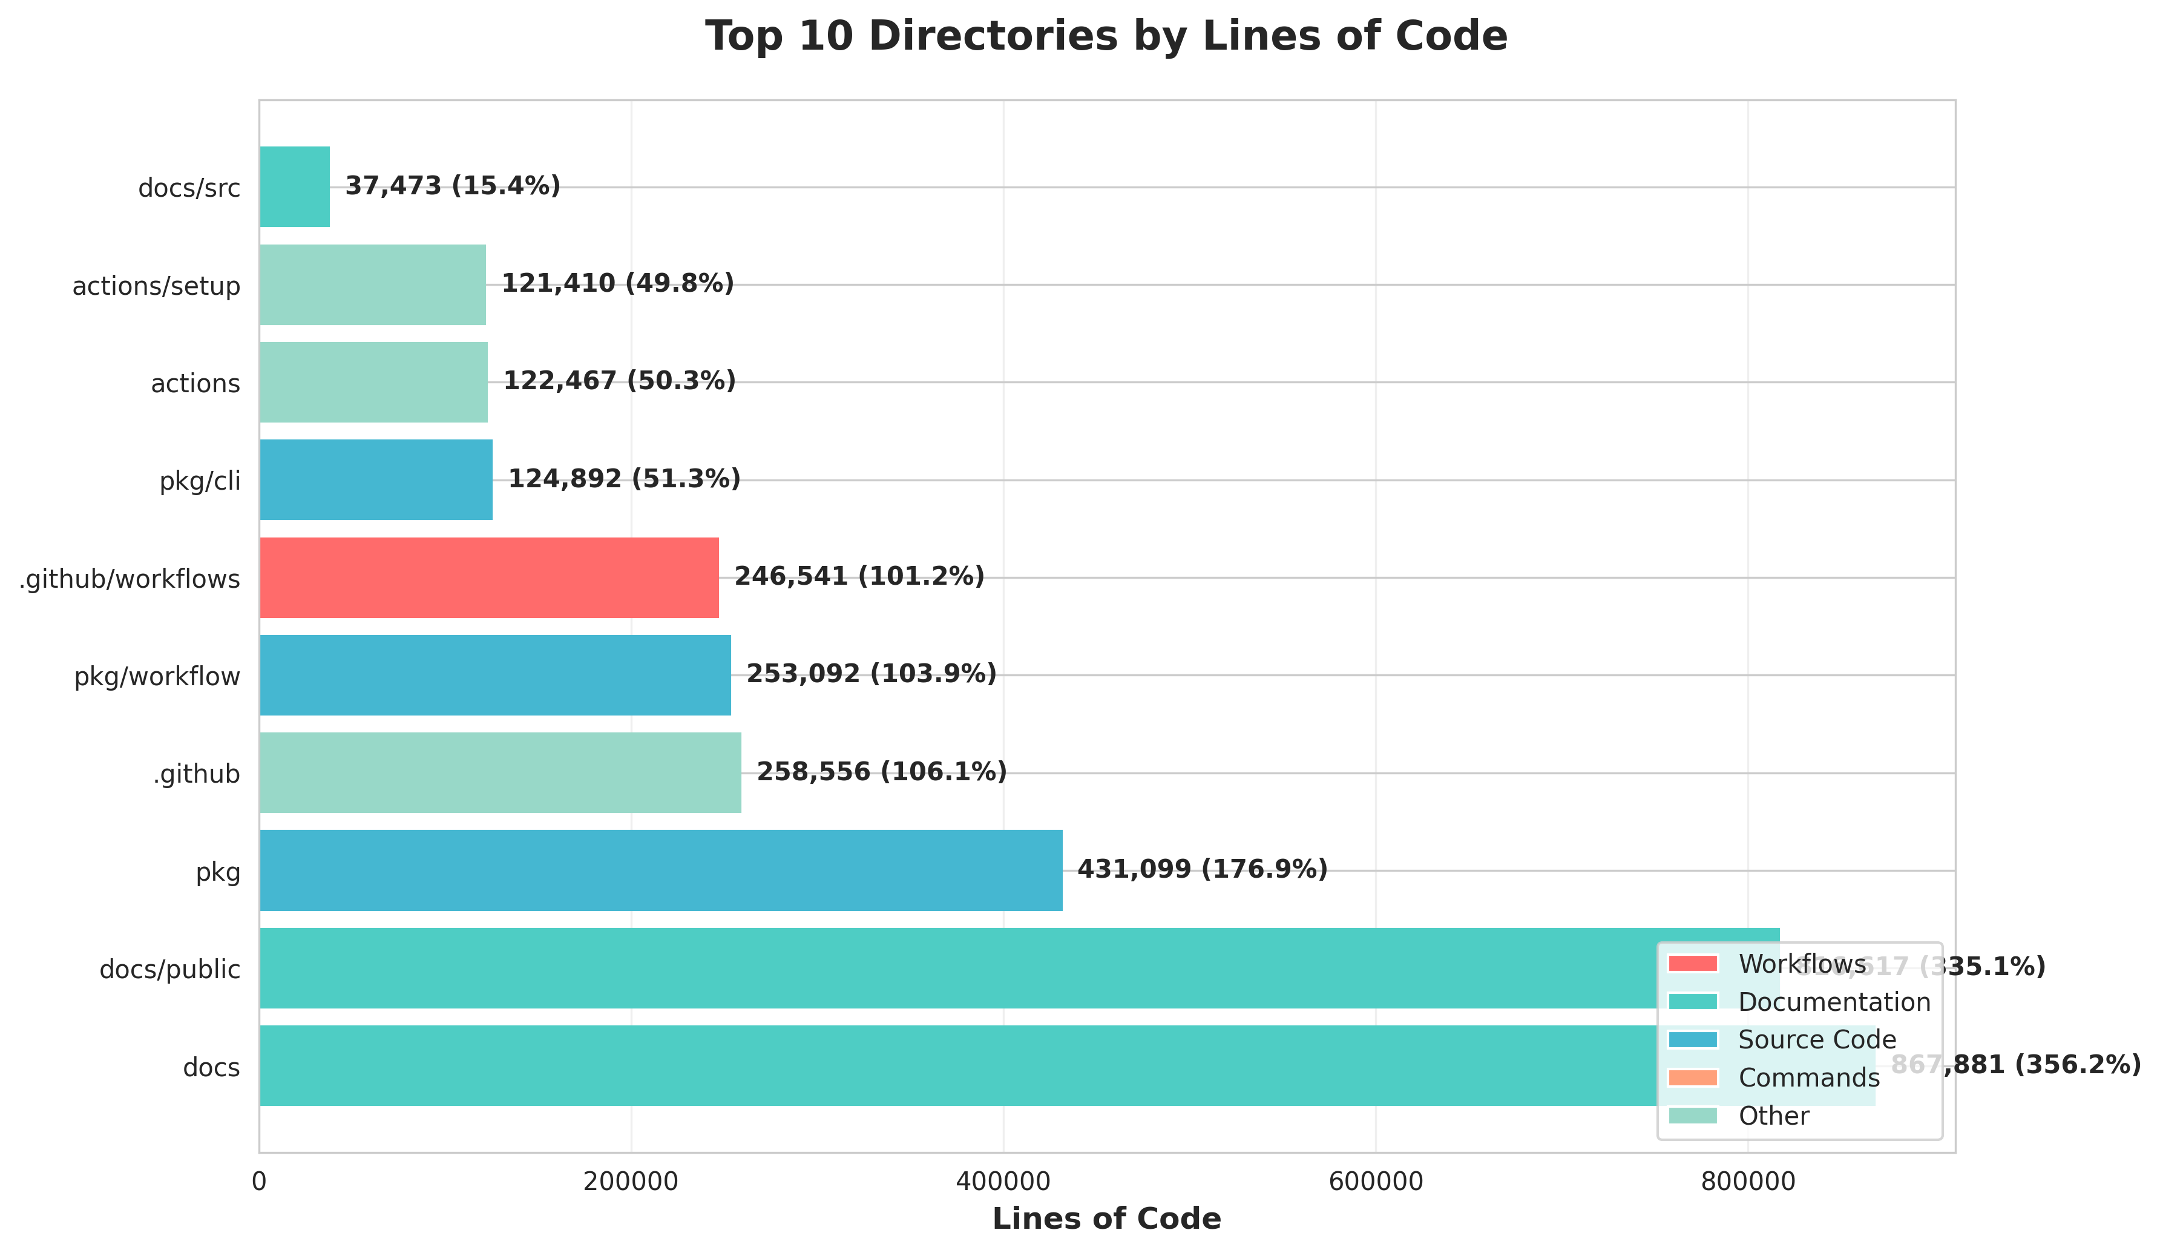The image size is (2160, 1253).
Task: Click the Source Code legend swatch
Action: click(1692, 1039)
